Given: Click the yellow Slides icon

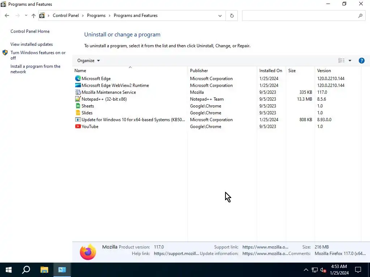Looking at the screenshot, I should 78,113.
